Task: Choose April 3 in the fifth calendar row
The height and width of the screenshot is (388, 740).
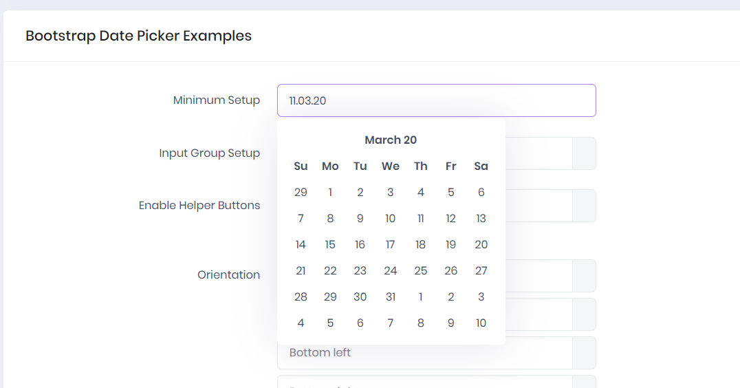Action: pyautogui.click(x=481, y=297)
